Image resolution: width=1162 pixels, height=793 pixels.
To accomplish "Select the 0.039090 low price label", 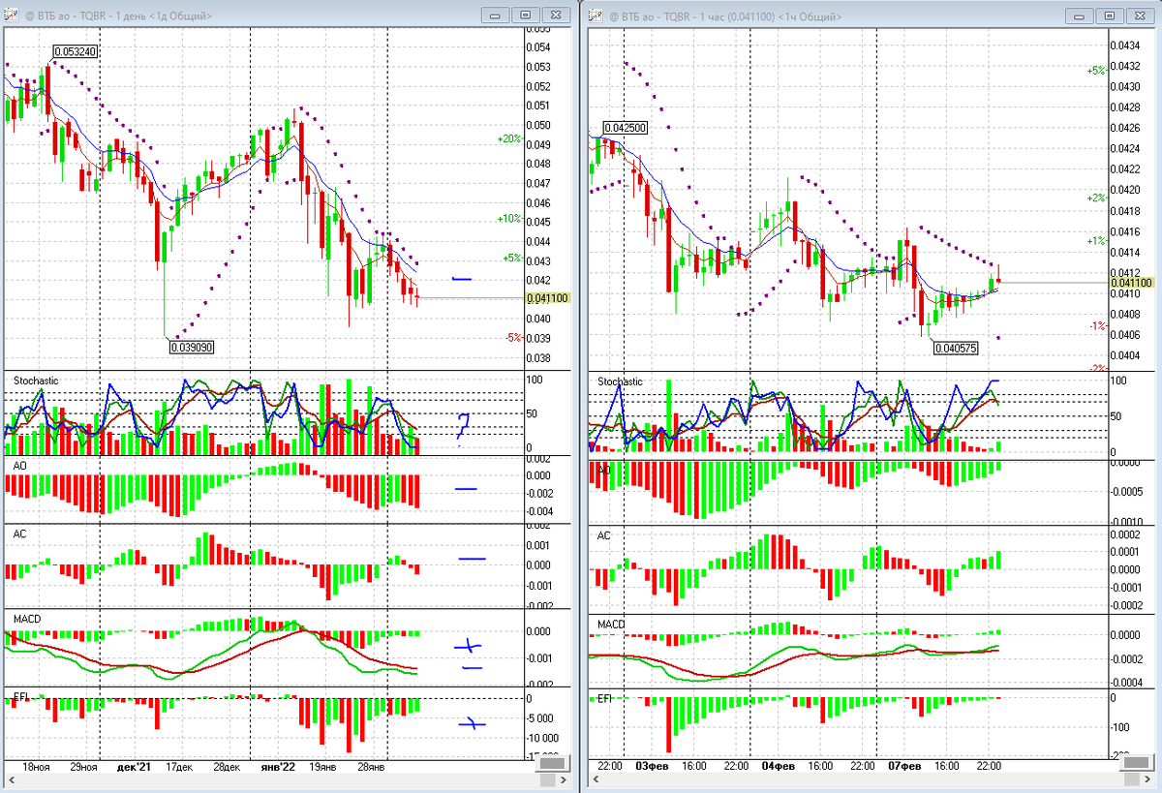I will [x=191, y=347].
